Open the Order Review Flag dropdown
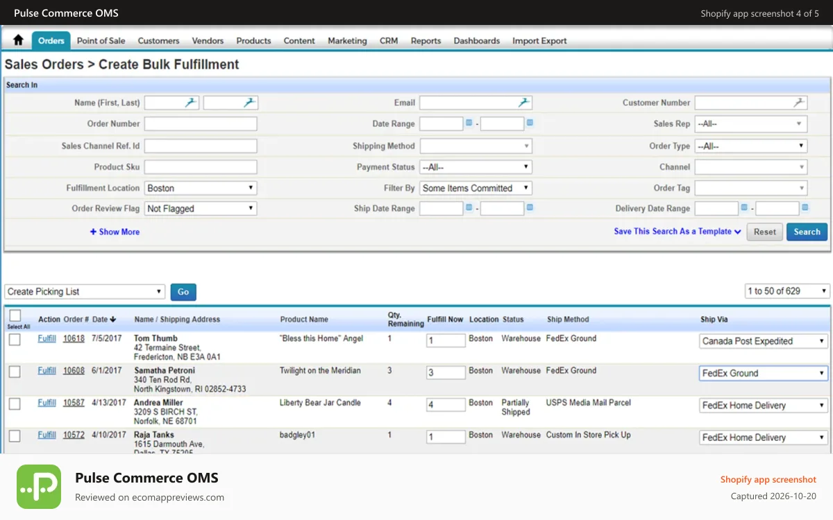This screenshot has width=833, height=520. [201, 209]
